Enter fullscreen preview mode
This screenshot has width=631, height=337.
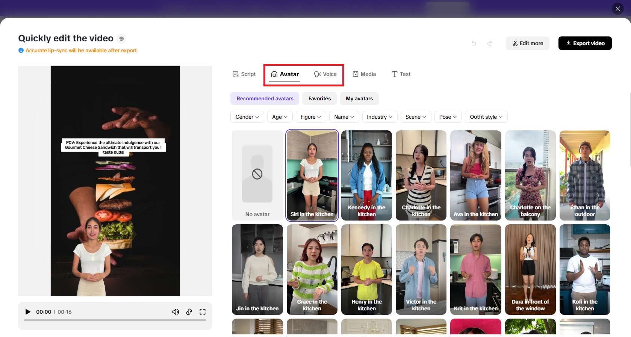(x=203, y=312)
